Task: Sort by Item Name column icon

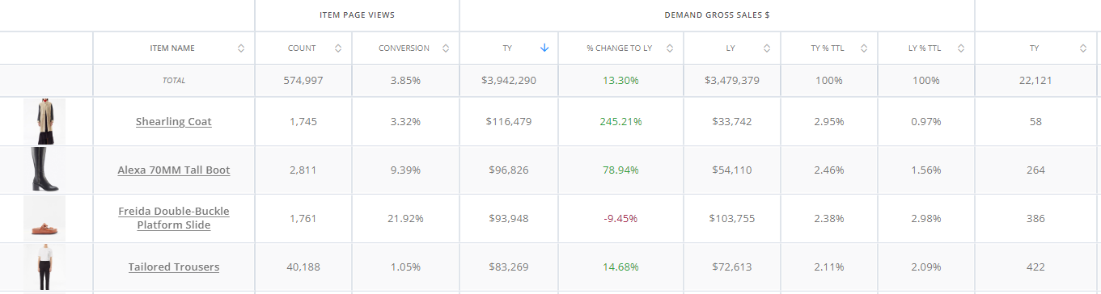Action: coord(241,48)
